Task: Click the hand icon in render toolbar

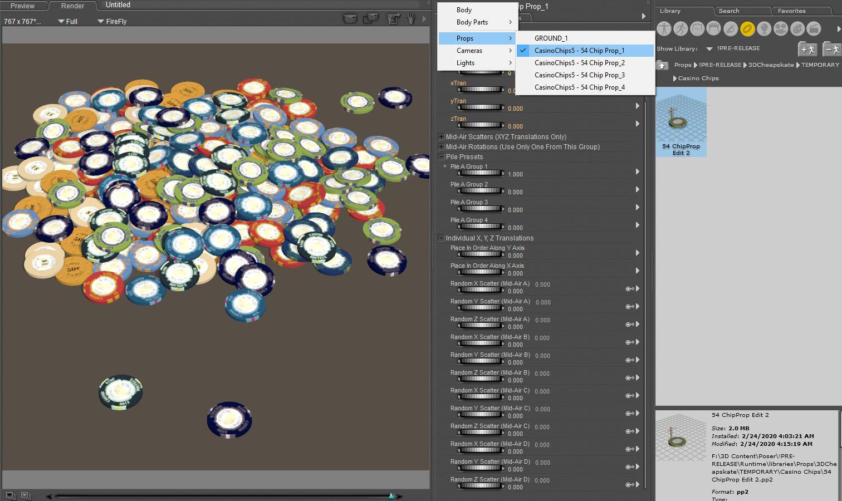Action: coord(411,18)
